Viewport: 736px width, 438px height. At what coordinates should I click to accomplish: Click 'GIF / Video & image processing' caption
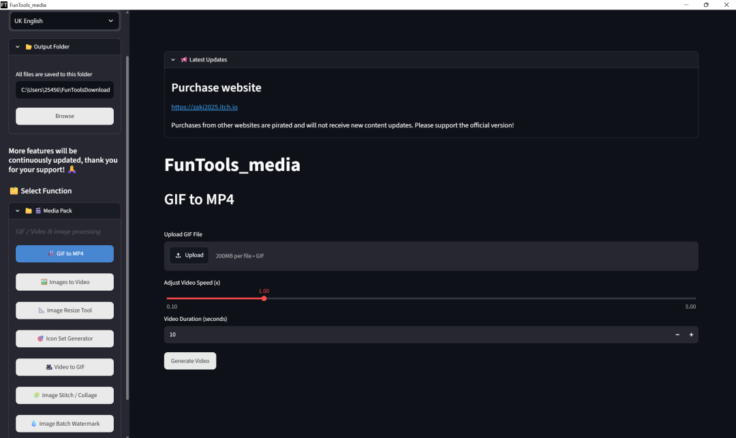point(58,232)
